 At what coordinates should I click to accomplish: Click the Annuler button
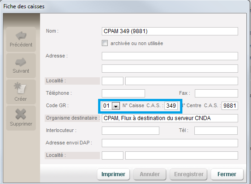click(x=150, y=174)
